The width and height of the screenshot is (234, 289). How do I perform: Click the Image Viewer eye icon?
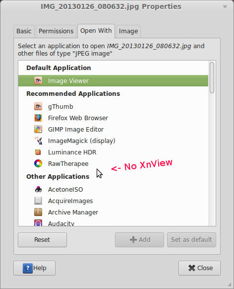pos(38,80)
